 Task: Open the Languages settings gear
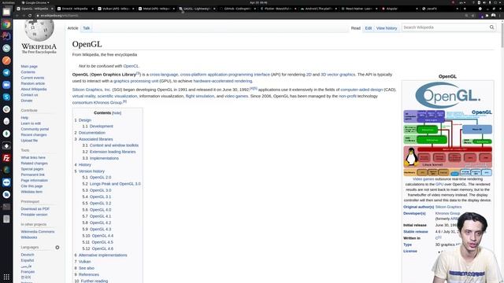pyautogui.click(x=57, y=248)
